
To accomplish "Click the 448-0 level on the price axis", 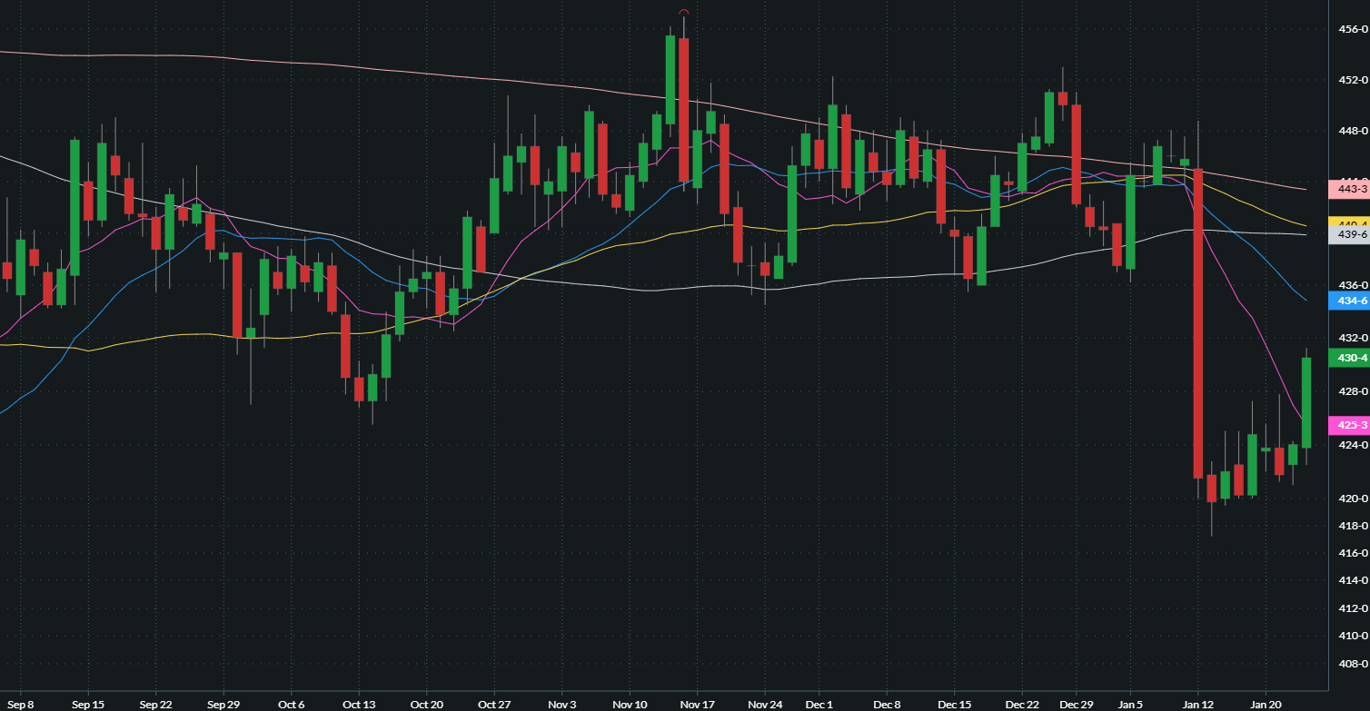I will coord(1353,131).
